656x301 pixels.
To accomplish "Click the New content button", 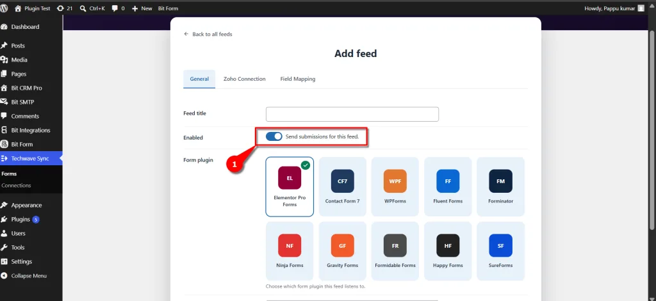I will click(x=142, y=8).
